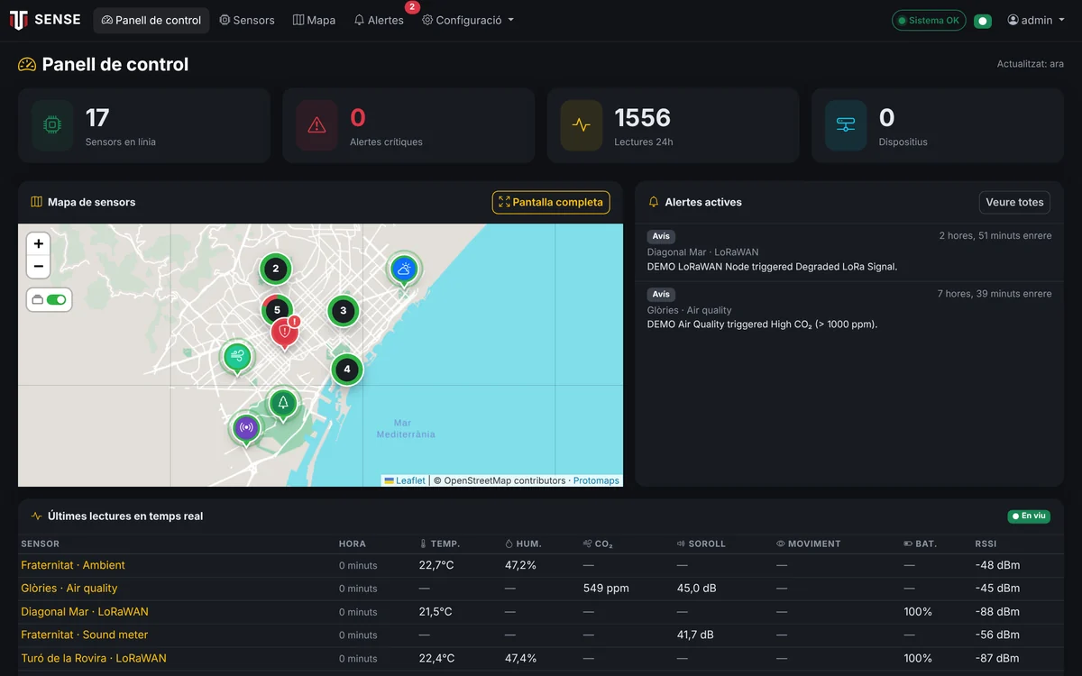The height and width of the screenshot is (676, 1082).
Task: Open Turó de la Rovira · LoRaWAN link
Action: point(94,658)
